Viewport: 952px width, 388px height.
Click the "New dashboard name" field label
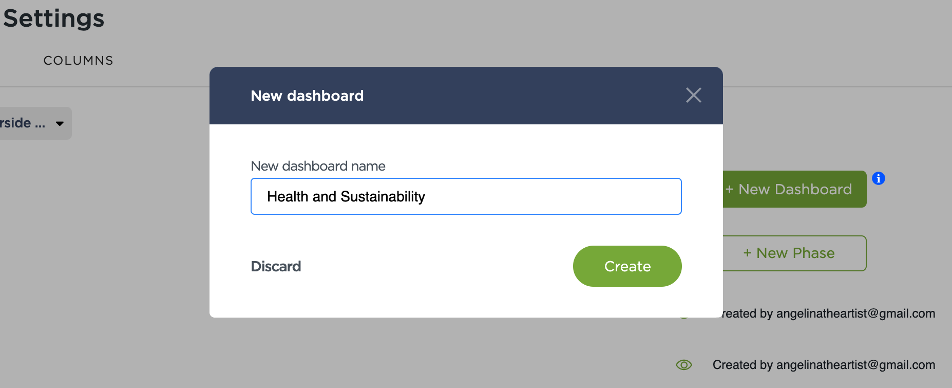click(318, 166)
